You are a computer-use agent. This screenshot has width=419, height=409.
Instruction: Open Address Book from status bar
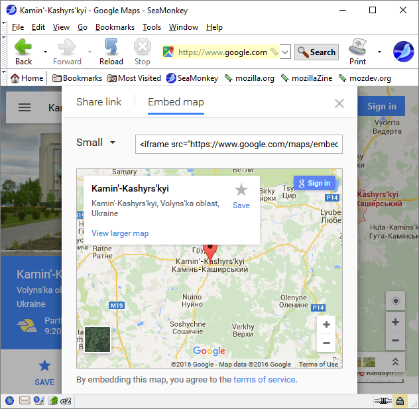click(x=52, y=401)
